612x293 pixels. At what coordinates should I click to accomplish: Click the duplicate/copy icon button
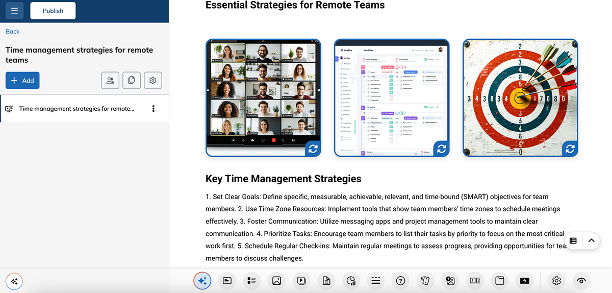click(132, 80)
